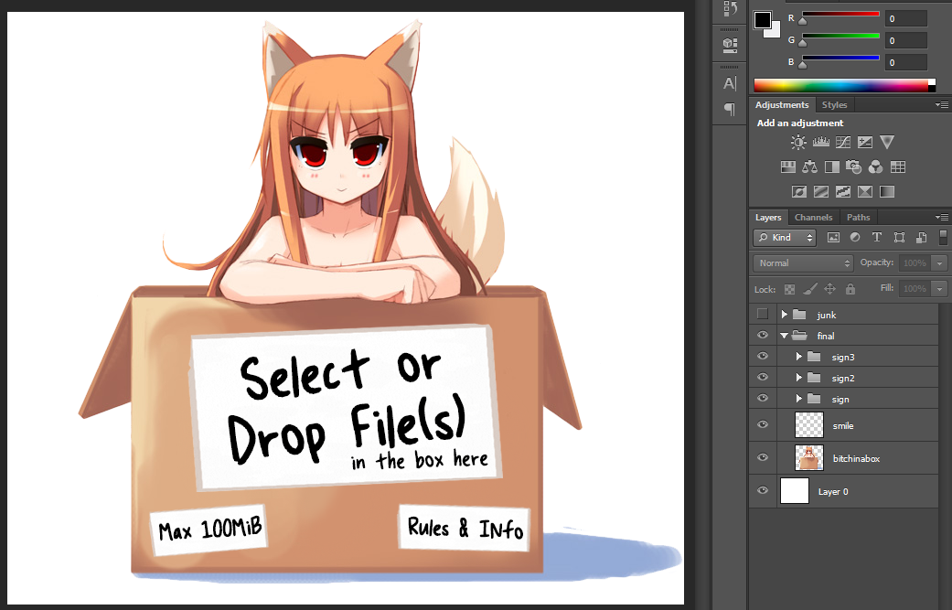Expand the sign3 group
The height and width of the screenshot is (610, 952).
tap(799, 357)
